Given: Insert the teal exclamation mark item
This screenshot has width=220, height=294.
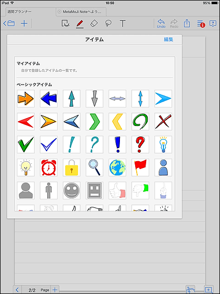Looking at the screenshot, I should (72, 144).
